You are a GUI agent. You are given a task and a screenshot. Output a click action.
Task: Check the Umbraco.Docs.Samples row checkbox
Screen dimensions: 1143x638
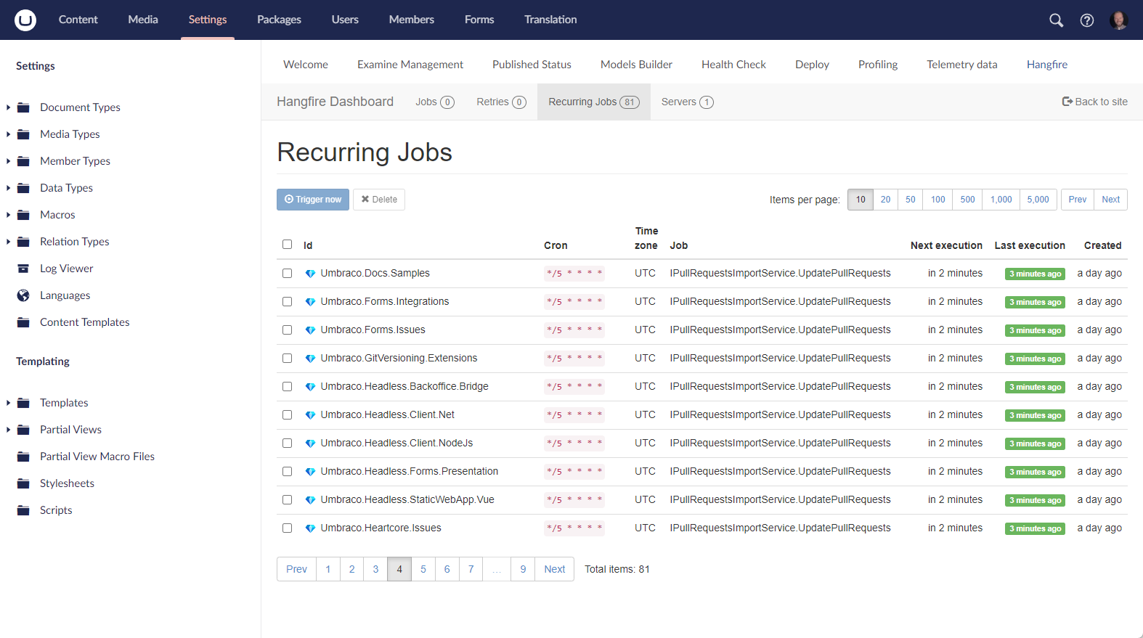(287, 274)
